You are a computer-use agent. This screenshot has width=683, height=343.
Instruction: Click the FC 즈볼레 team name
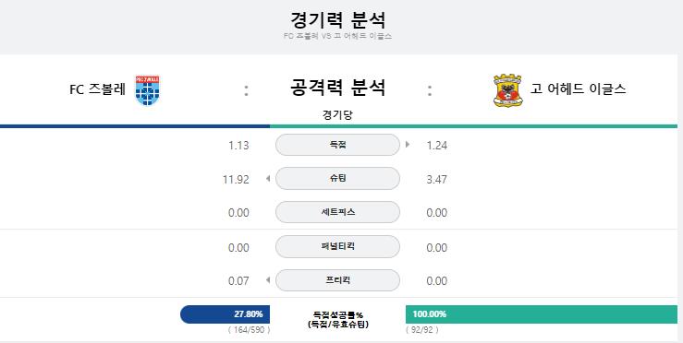(x=98, y=89)
